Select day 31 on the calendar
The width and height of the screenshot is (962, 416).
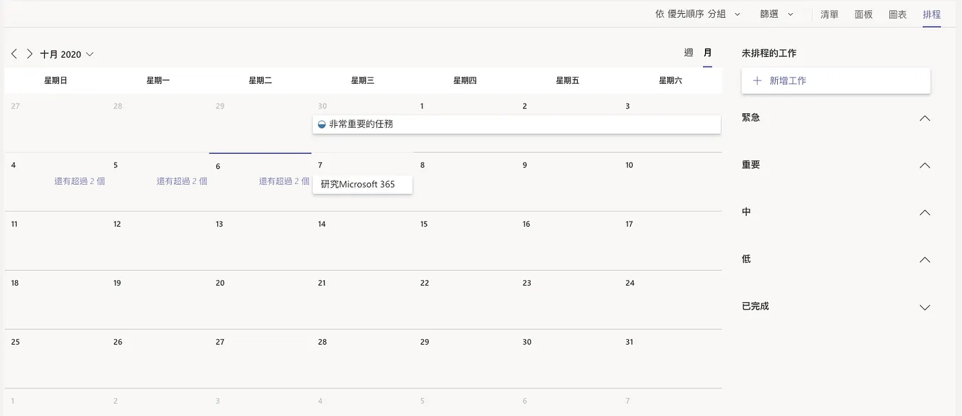click(629, 342)
